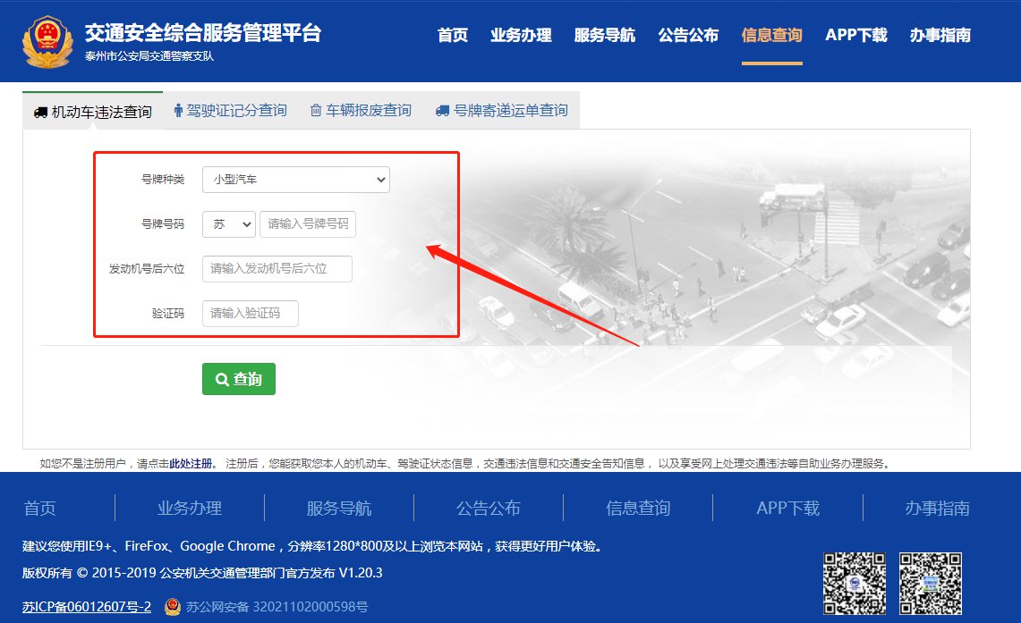Click the right QR code in footer
The image size is (1021, 623).
coord(930,584)
